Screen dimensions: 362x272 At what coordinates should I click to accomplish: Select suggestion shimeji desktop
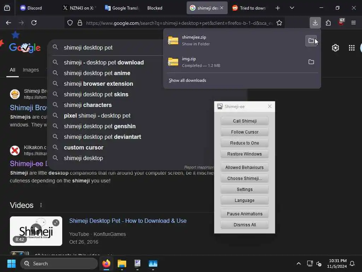[83, 158]
